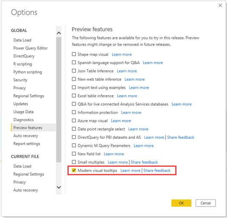Open global Auto recovery settings
Screen dimensions: 227x218
coord(25,135)
